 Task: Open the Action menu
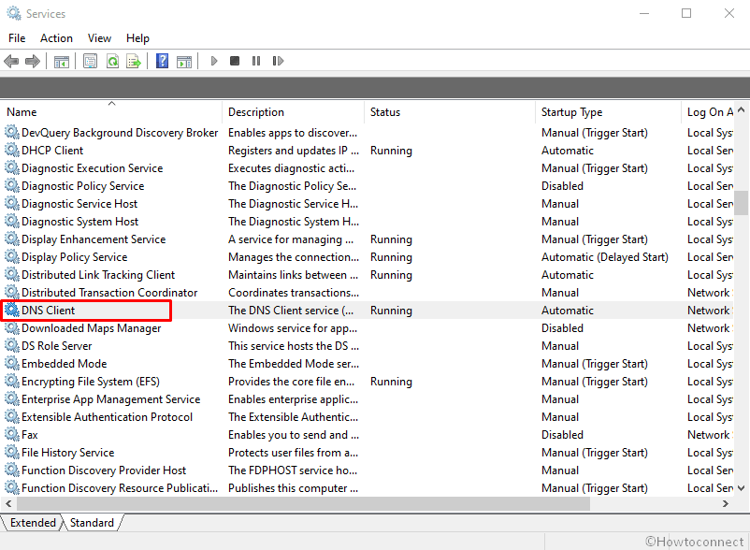(x=56, y=38)
